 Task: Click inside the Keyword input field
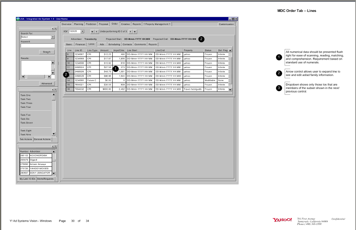click(38, 46)
